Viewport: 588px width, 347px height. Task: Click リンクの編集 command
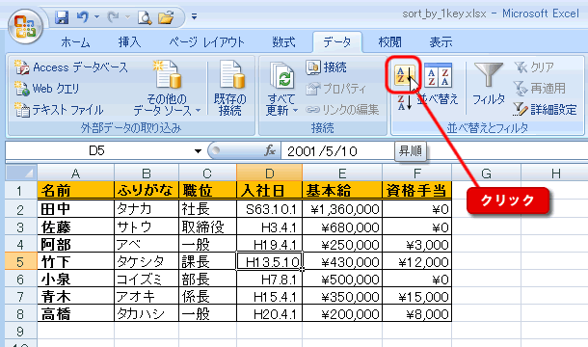(342, 110)
